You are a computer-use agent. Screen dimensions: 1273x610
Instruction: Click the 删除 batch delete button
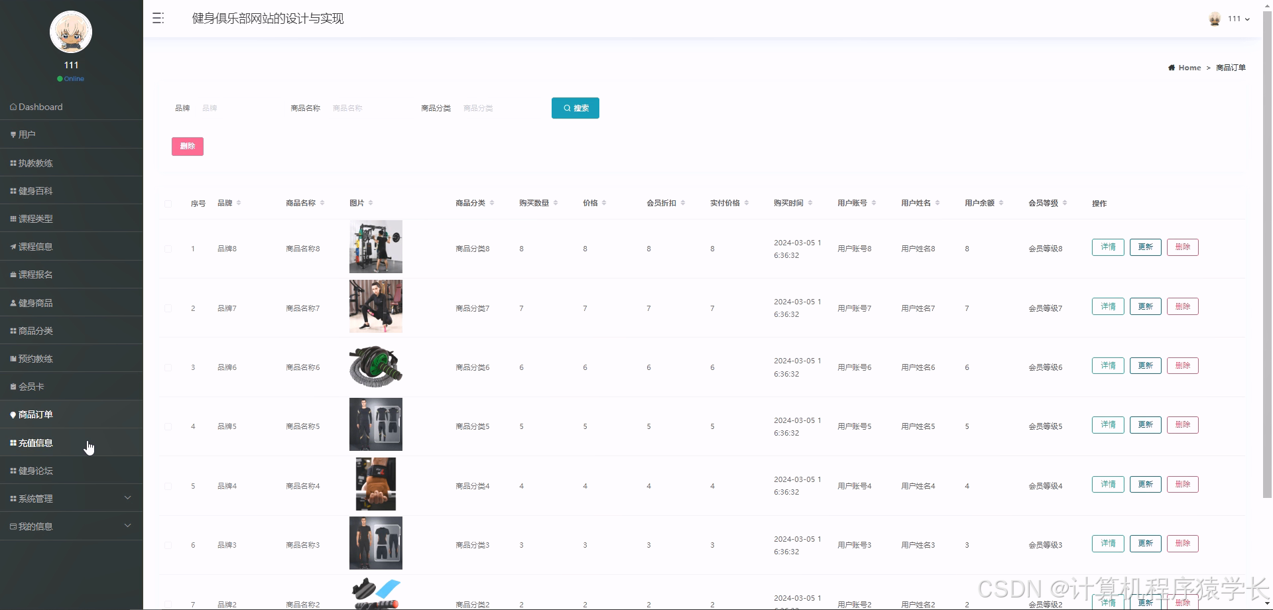click(187, 146)
